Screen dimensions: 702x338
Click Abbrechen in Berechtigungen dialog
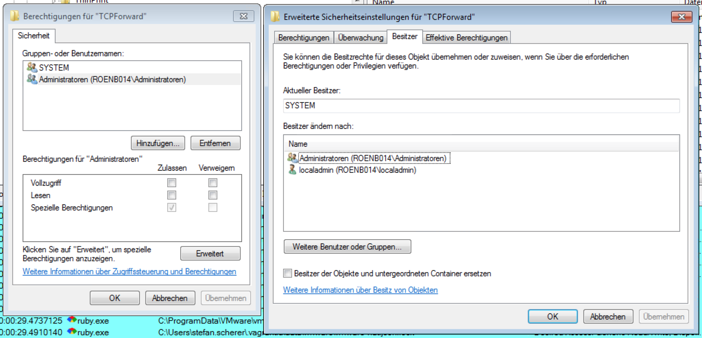point(170,298)
